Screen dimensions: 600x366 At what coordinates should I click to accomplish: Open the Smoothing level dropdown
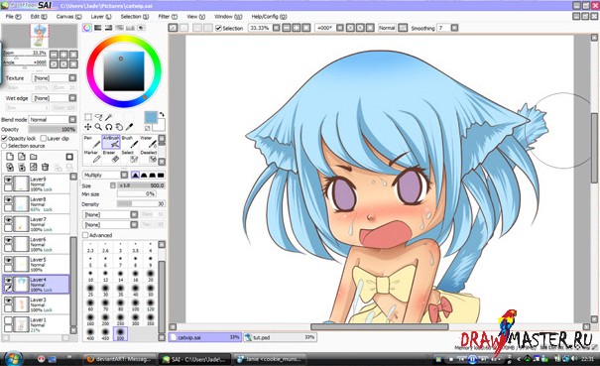pyautogui.click(x=454, y=28)
